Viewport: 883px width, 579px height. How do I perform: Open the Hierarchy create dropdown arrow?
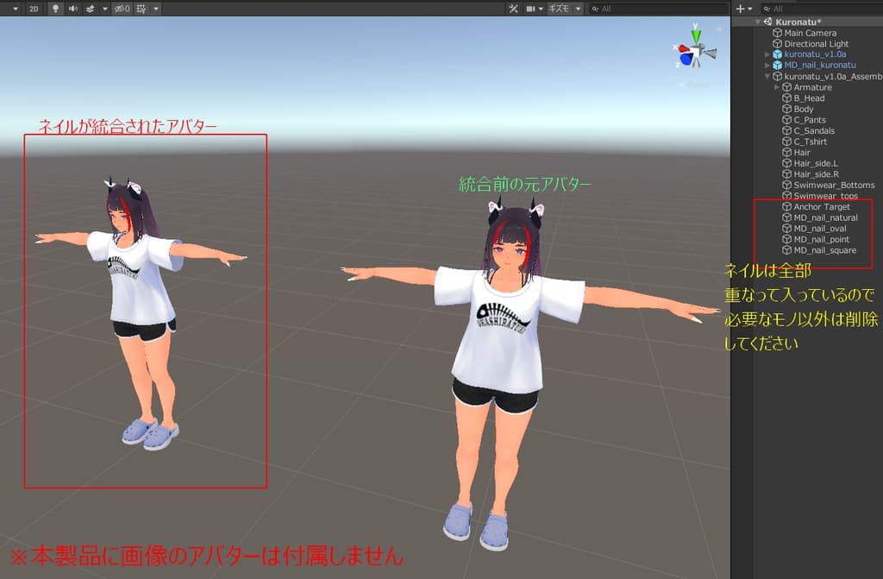(x=750, y=9)
